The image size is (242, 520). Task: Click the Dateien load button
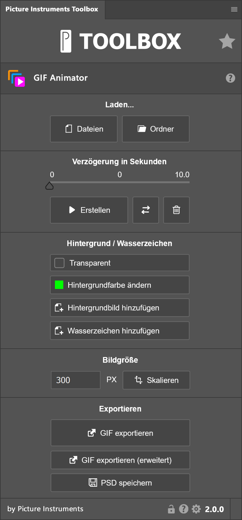pyautogui.click(x=84, y=129)
